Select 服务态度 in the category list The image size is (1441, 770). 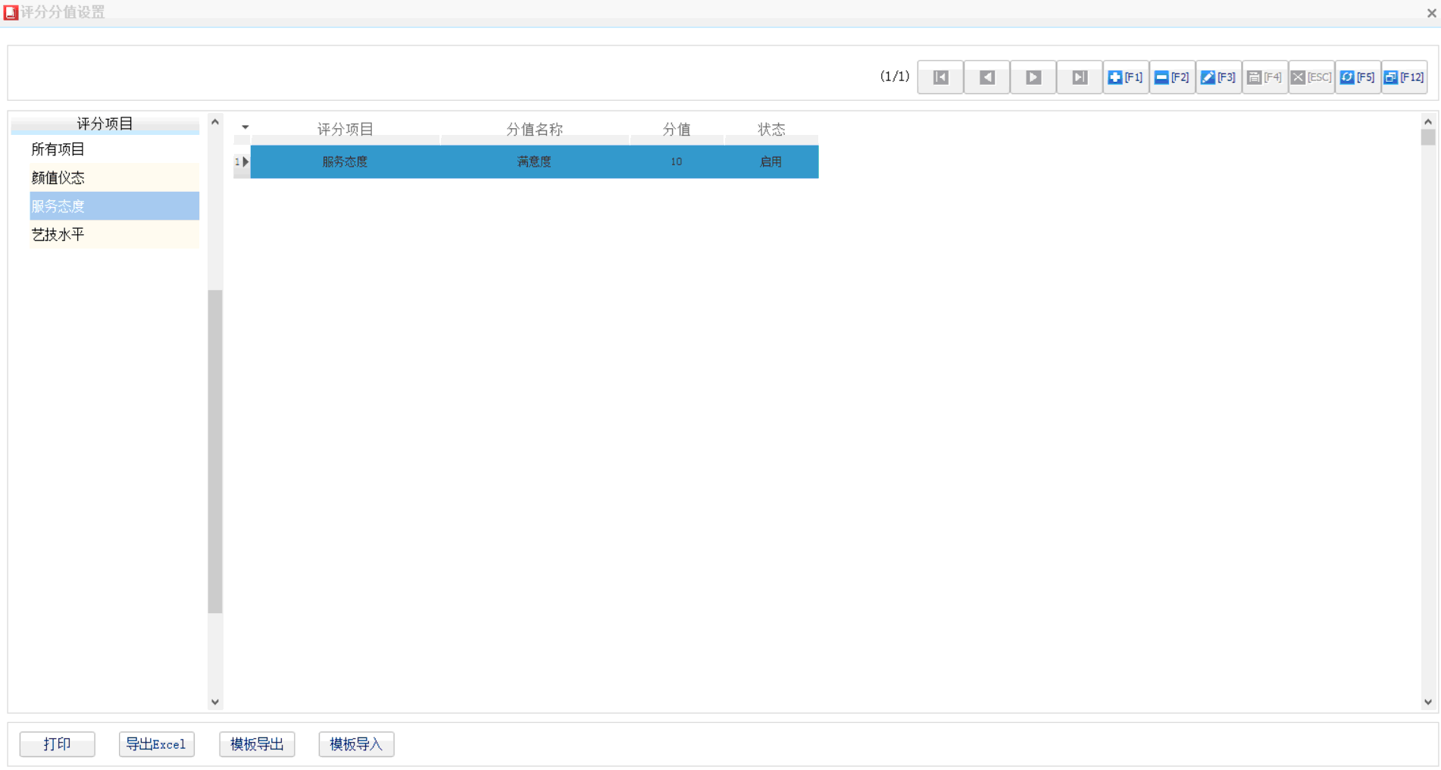pos(114,206)
